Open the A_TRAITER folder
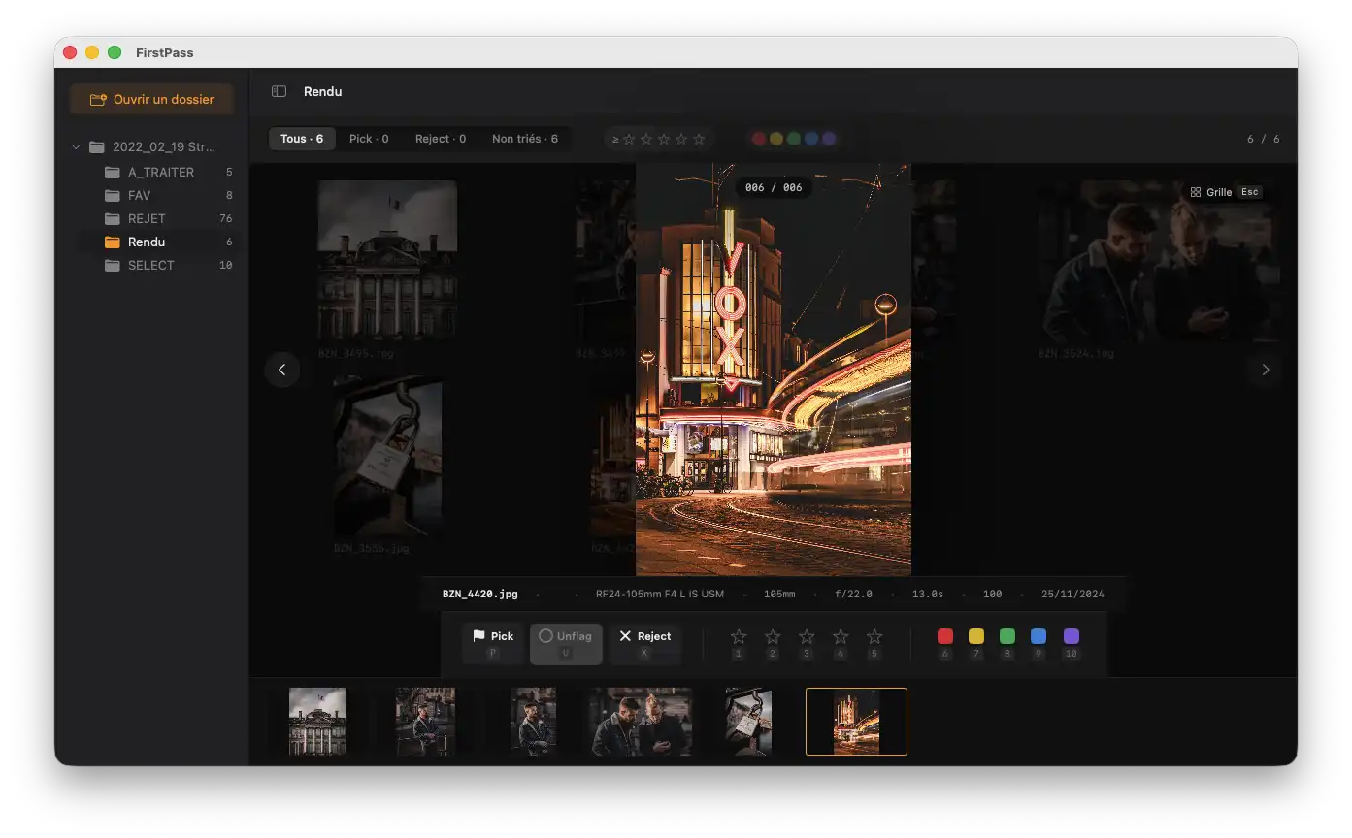The height and width of the screenshot is (838, 1352). point(159,172)
